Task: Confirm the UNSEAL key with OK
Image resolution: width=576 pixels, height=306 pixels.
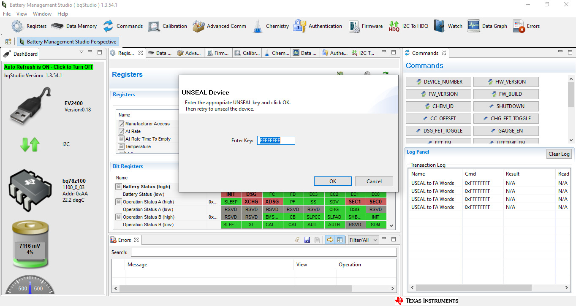Action: point(333,181)
